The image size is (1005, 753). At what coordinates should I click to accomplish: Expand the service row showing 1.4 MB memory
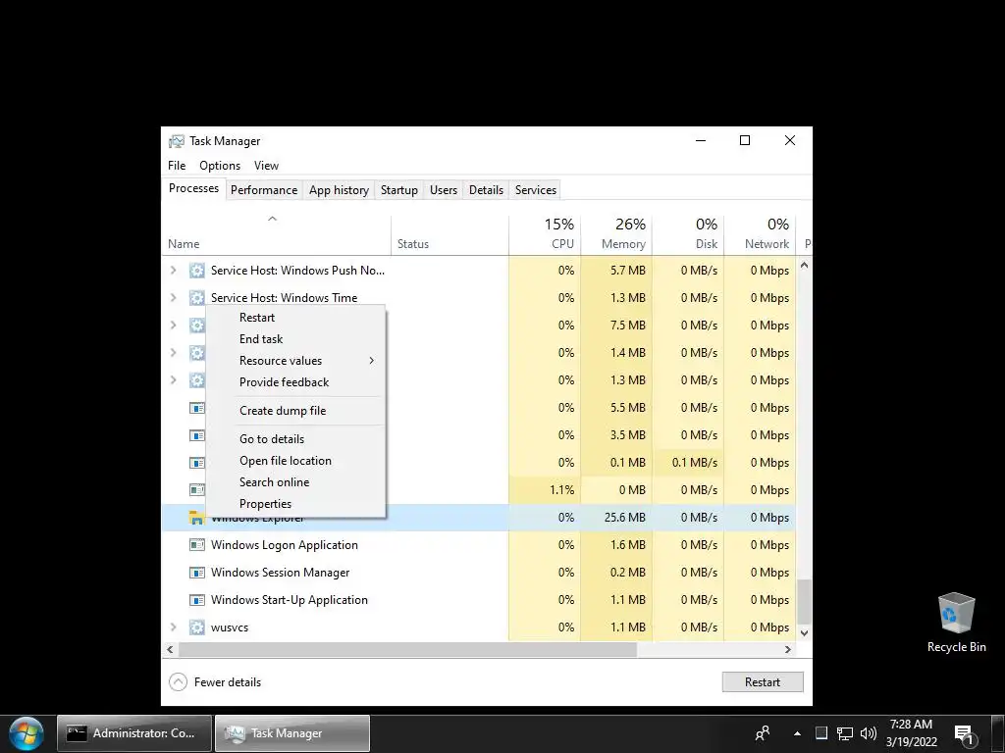pos(173,353)
